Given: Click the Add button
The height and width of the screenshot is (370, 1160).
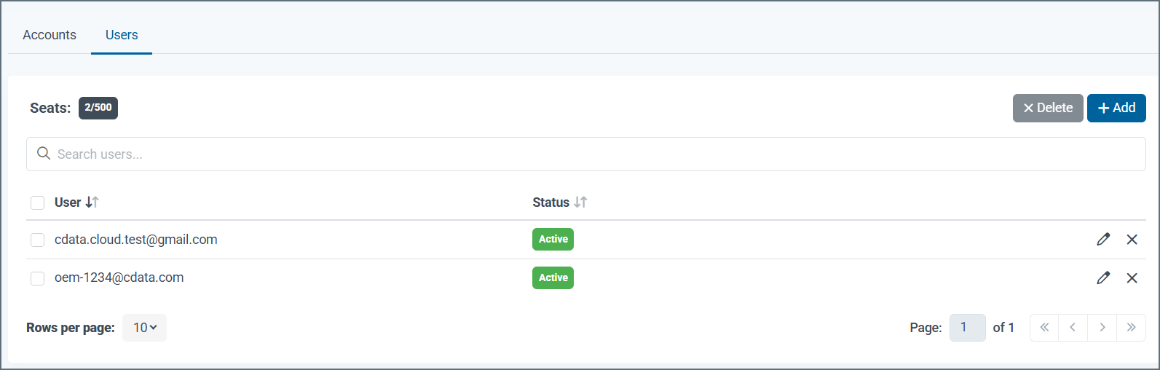Looking at the screenshot, I should coord(1116,108).
